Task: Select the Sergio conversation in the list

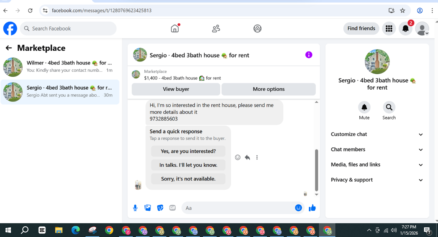Action: (60, 92)
